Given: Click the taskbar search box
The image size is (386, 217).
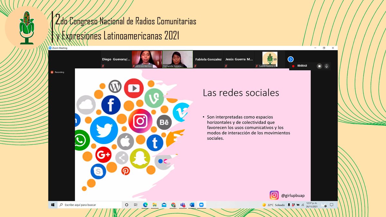Looking at the screenshot, I should [x=89, y=205].
